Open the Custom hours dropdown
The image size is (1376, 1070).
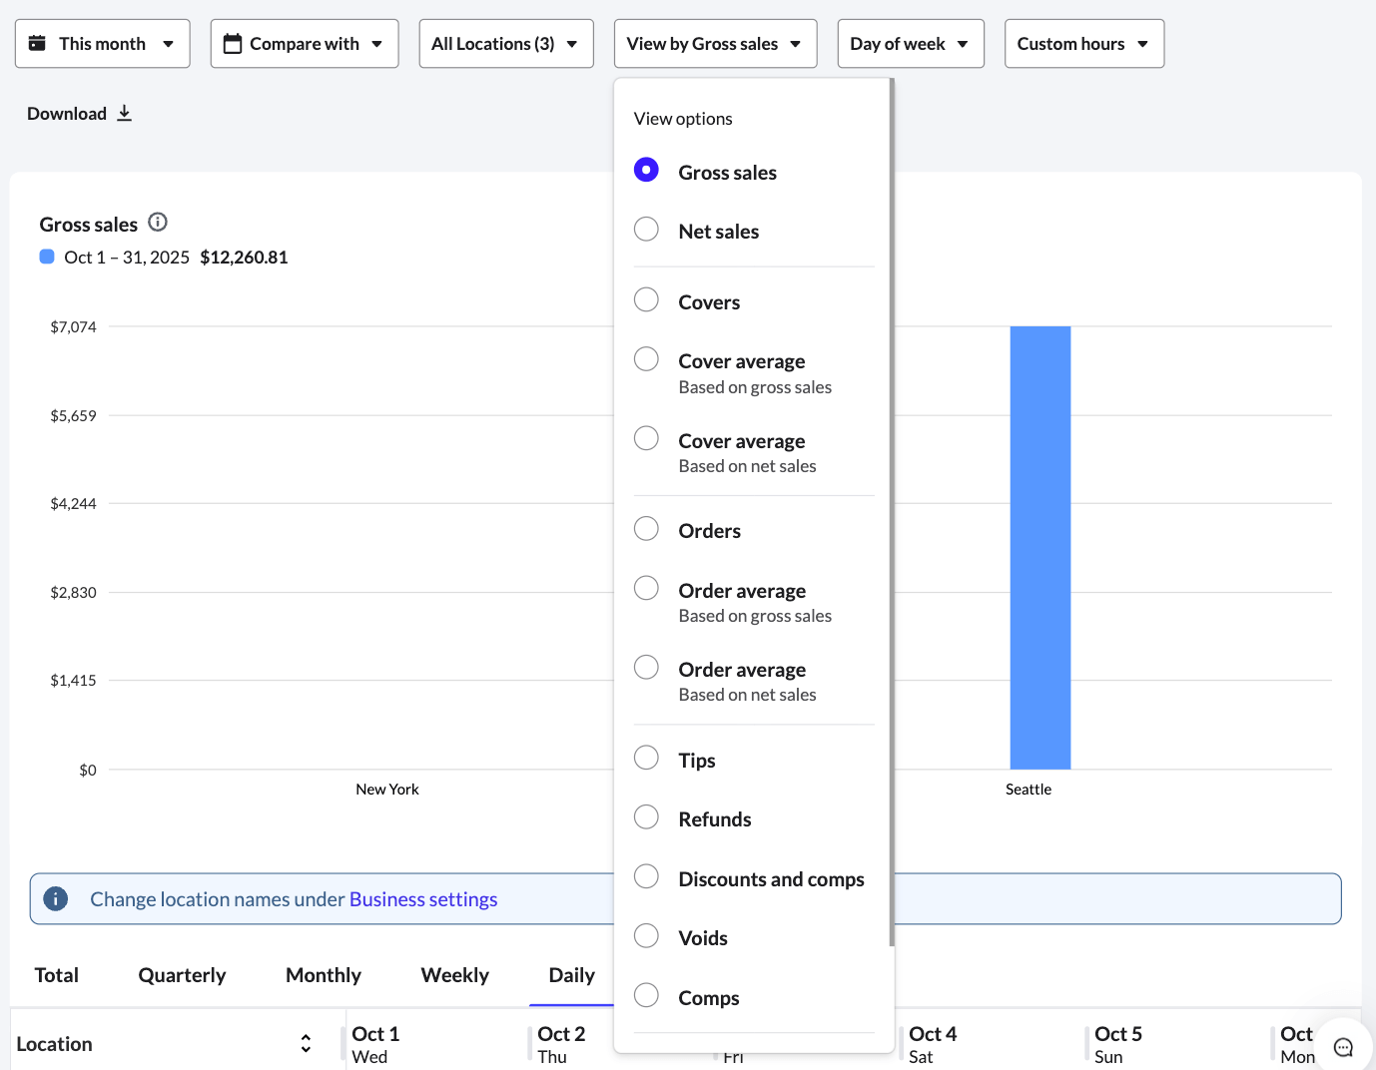1083,43
